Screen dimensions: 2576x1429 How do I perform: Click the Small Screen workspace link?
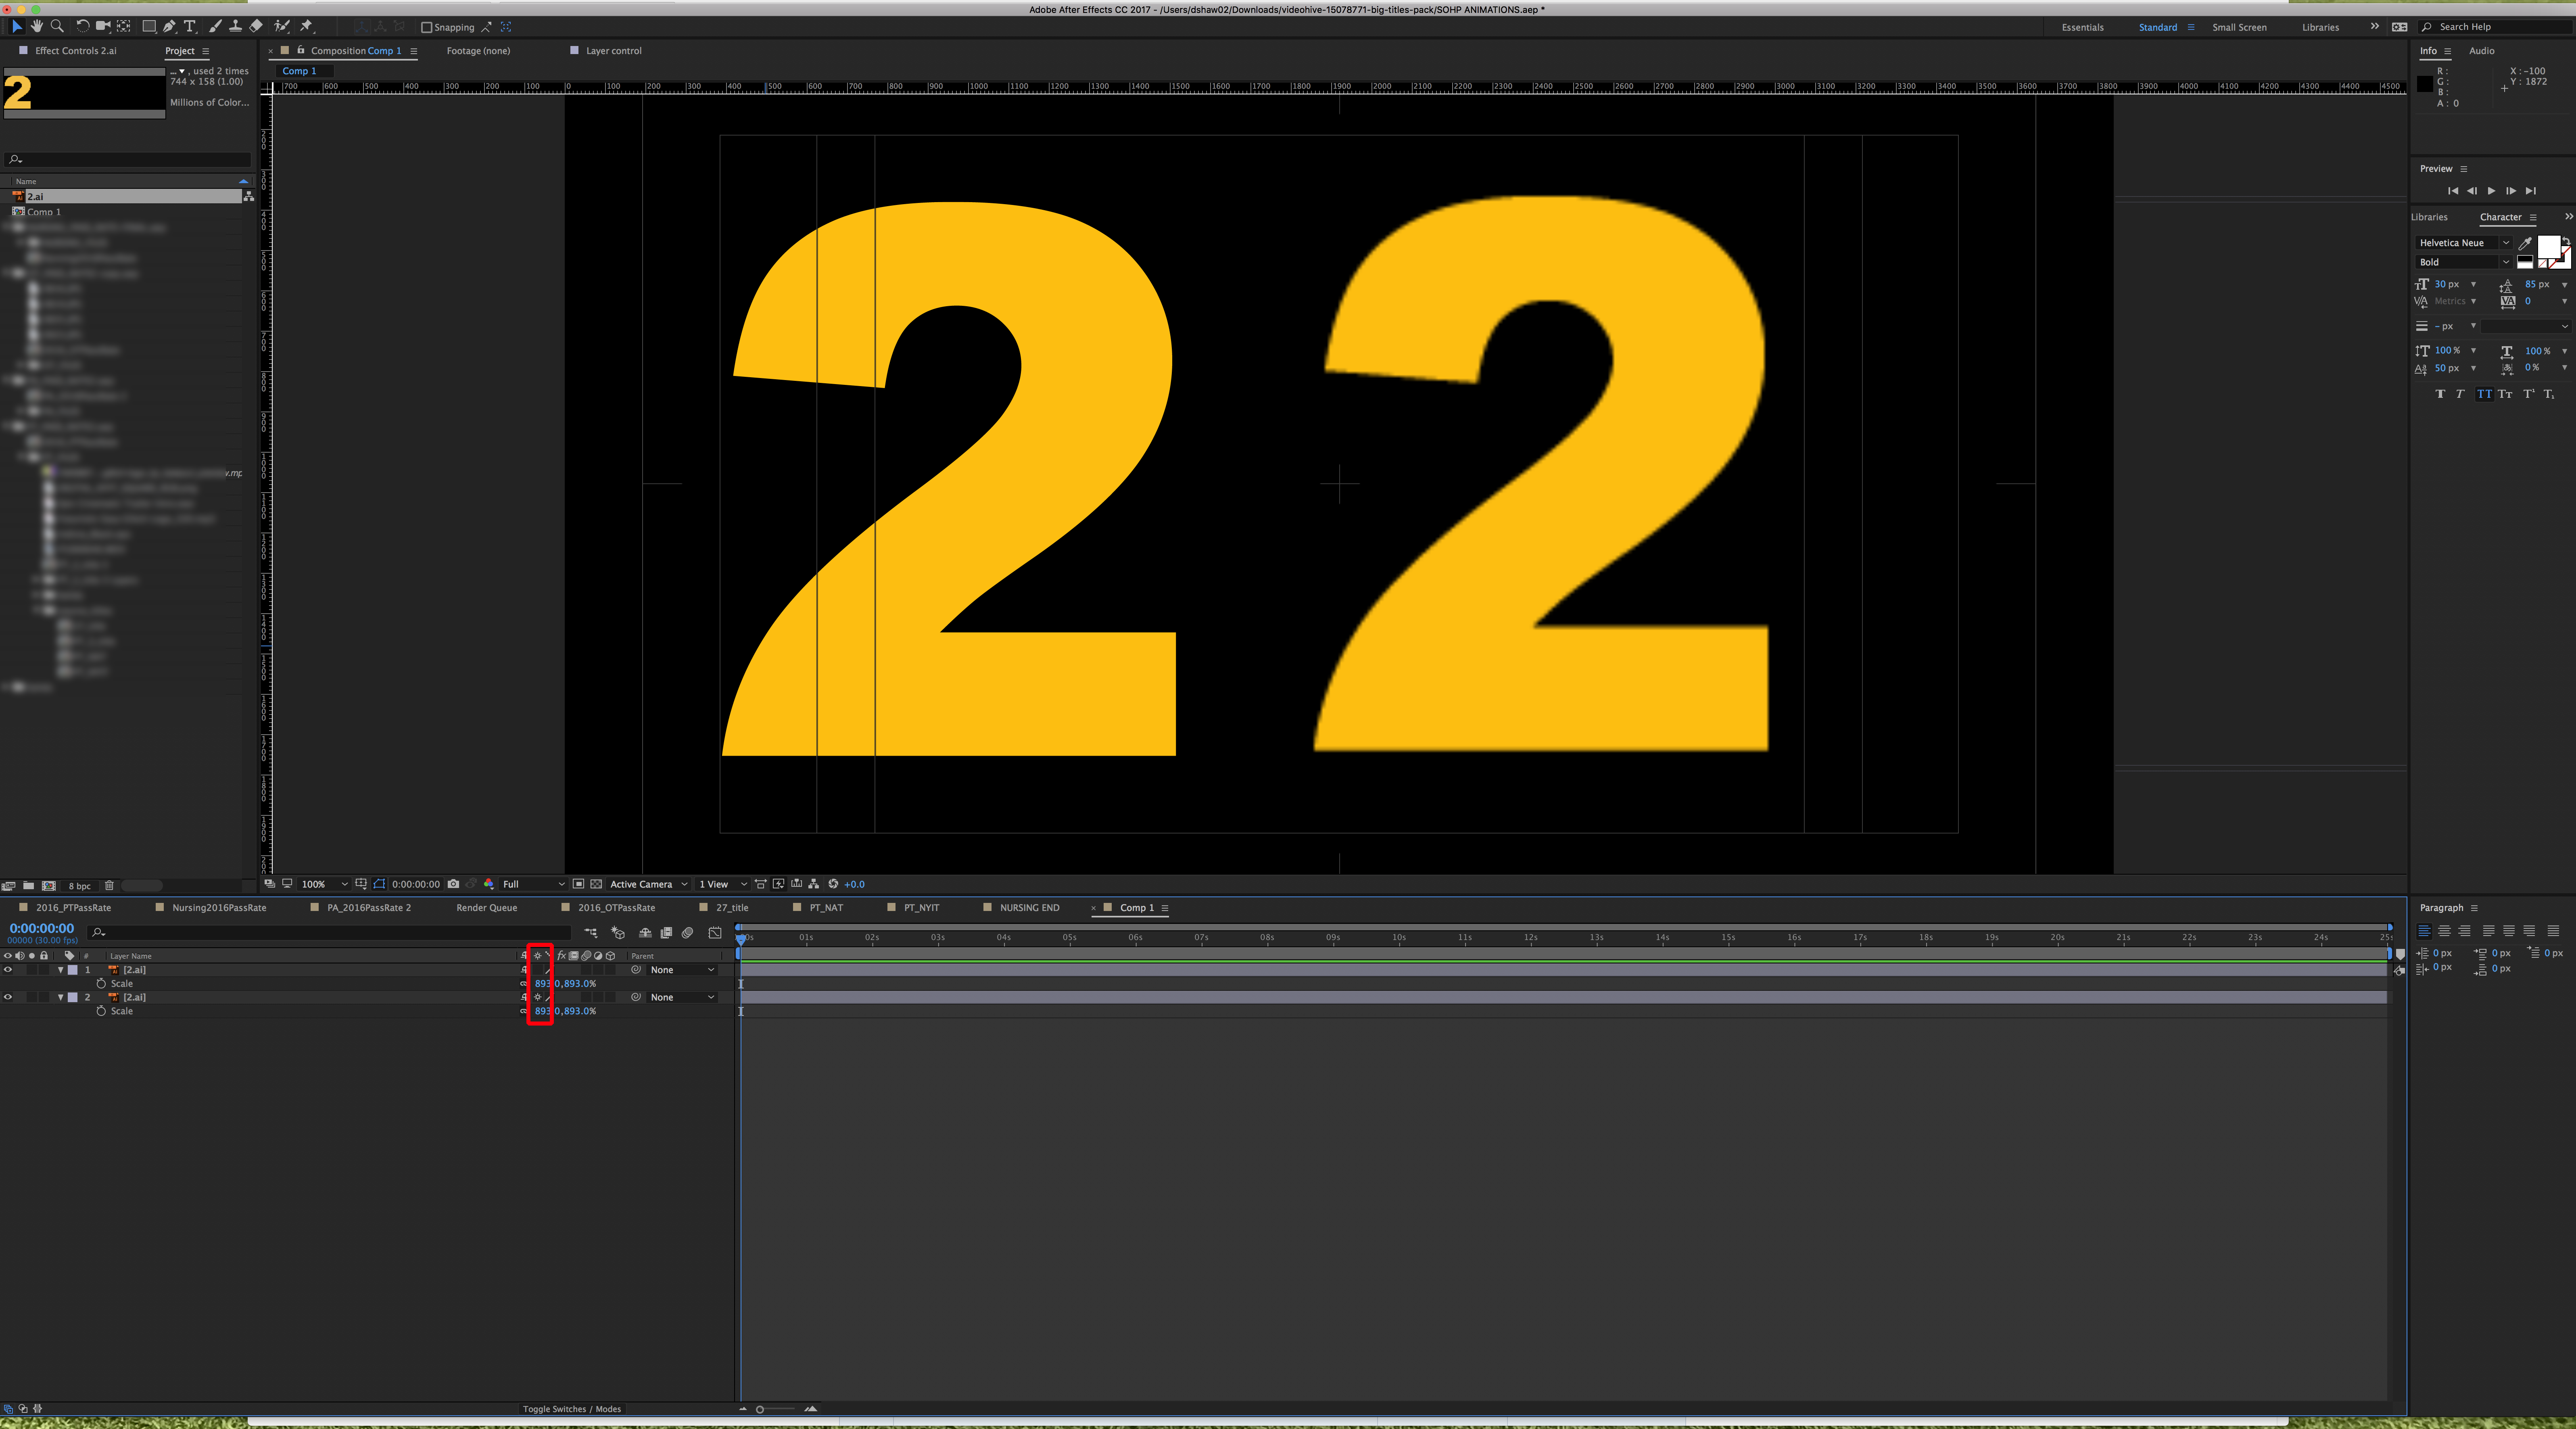point(2239,28)
